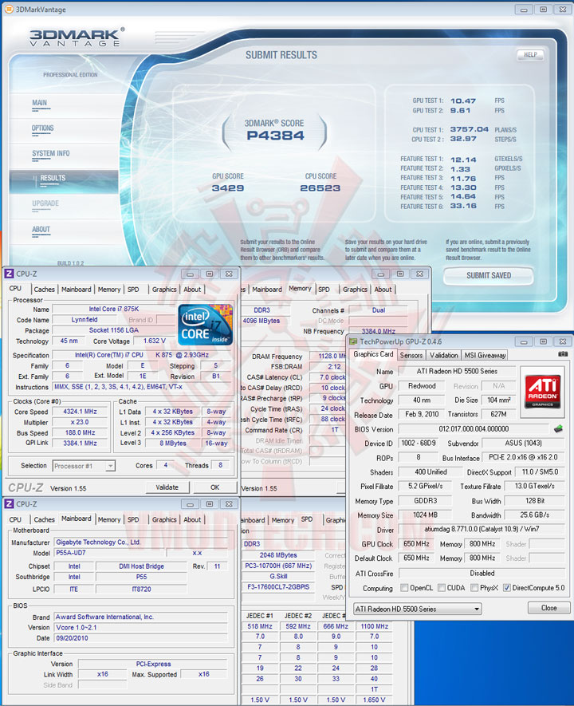
Task: Open the Caches tab in top CPU-Z window
Action: pos(44,290)
